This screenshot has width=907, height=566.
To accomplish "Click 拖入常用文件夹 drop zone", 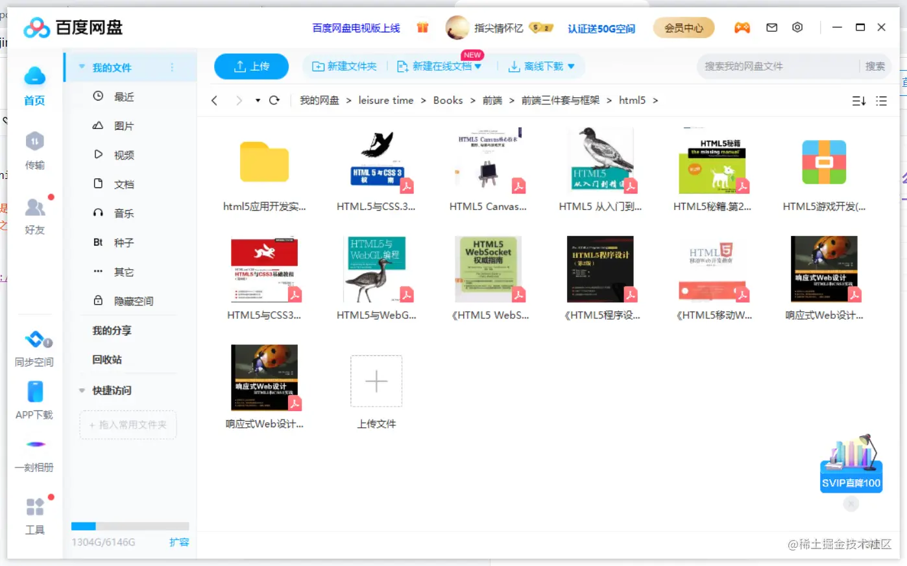I will point(128,425).
